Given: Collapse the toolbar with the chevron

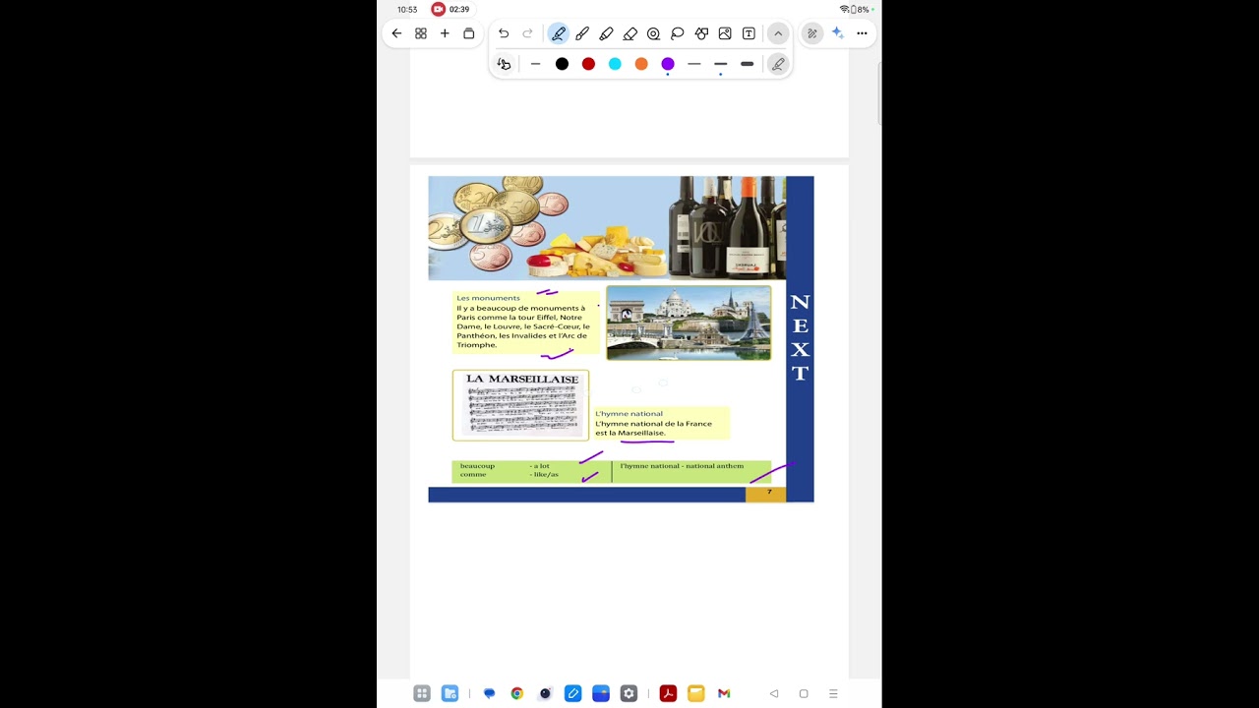Looking at the screenshot, I should pyautogui.click(x=778, y=33).
